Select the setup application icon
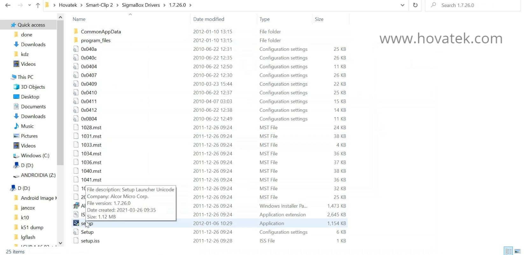Viewport: 524px width, 255px height. tap(76, 223)
